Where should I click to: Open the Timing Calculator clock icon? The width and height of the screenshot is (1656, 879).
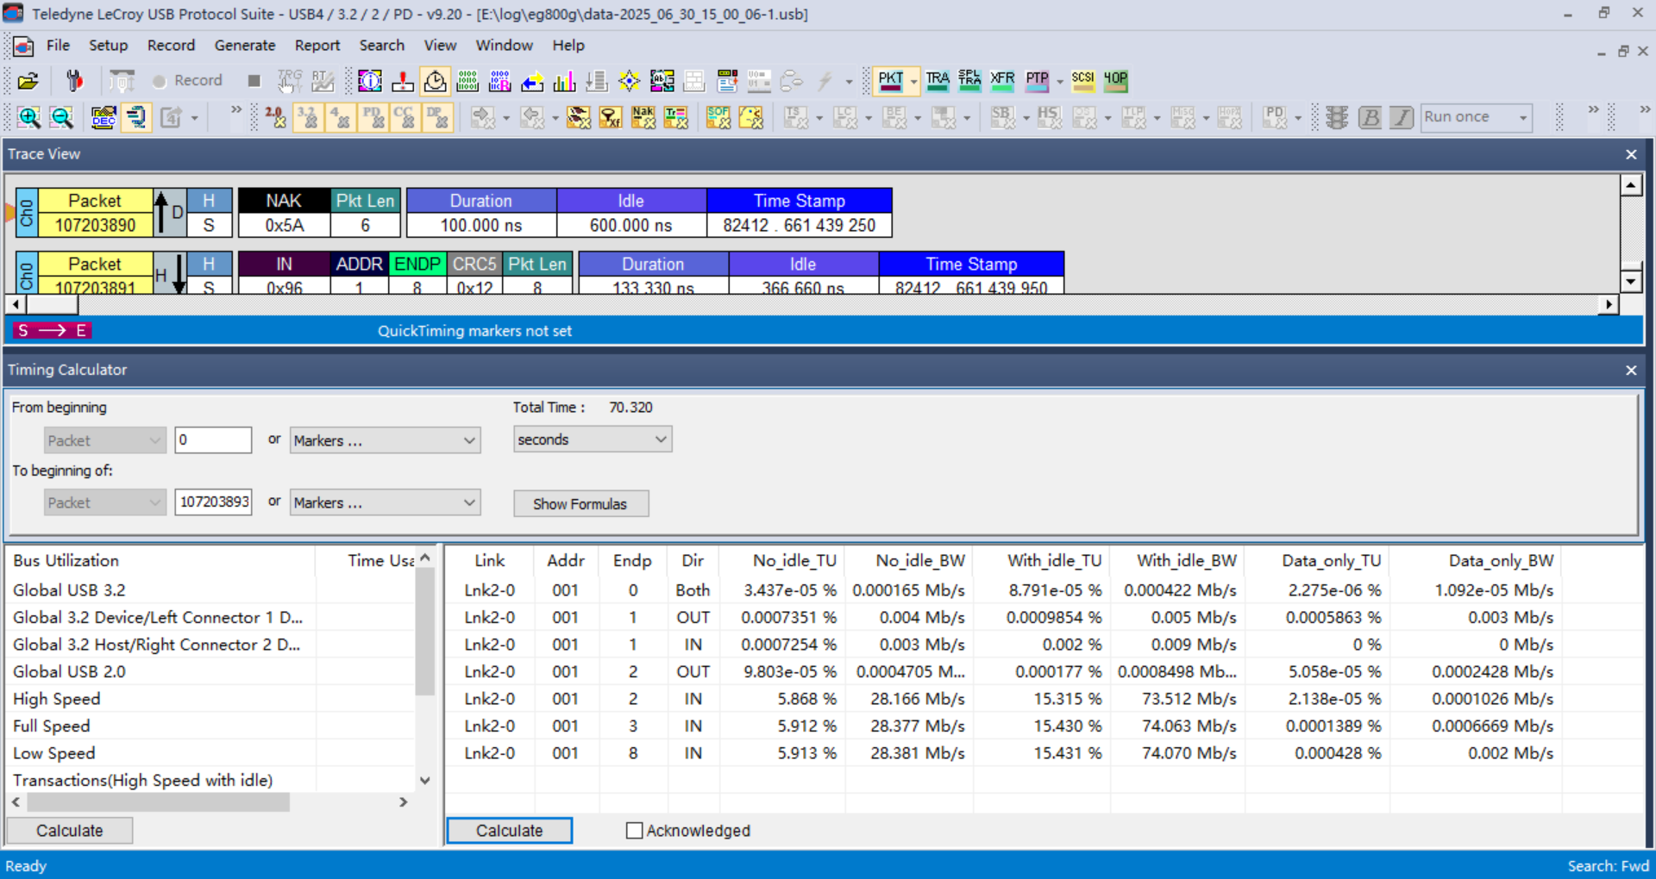[436, 81]
